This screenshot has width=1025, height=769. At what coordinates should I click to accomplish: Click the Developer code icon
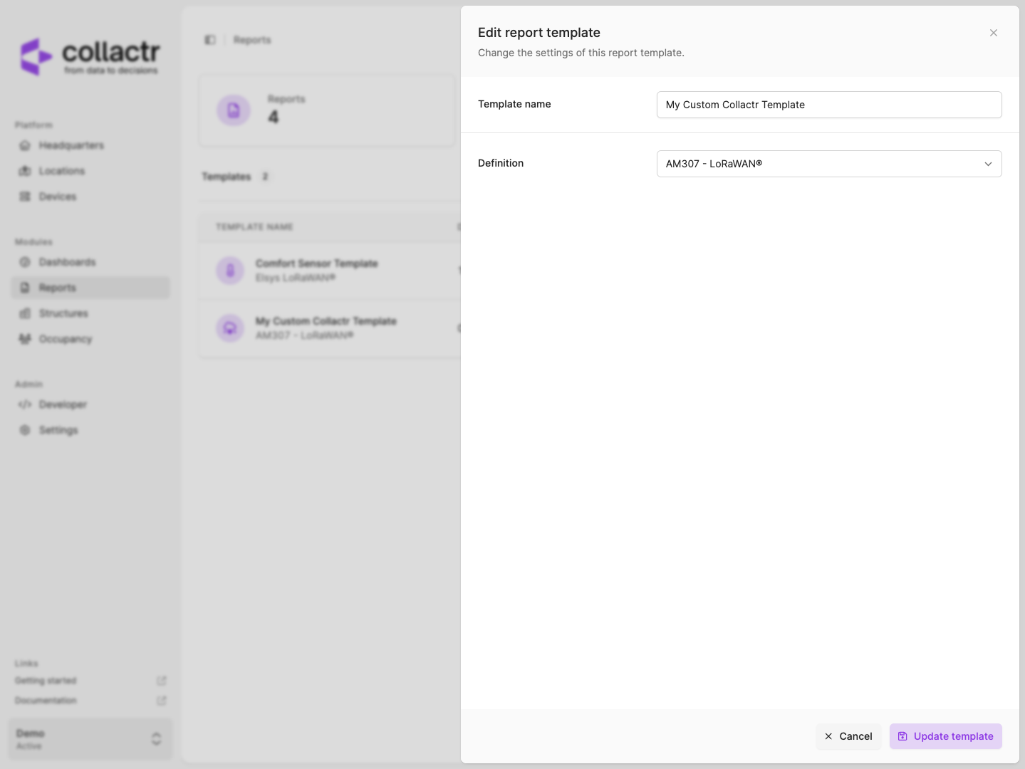pyautogui.click(x=25, y=404)
